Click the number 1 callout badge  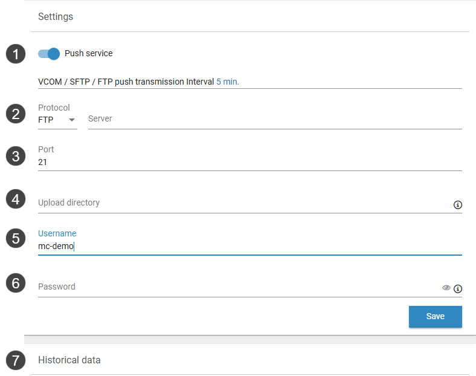point(16,54)
